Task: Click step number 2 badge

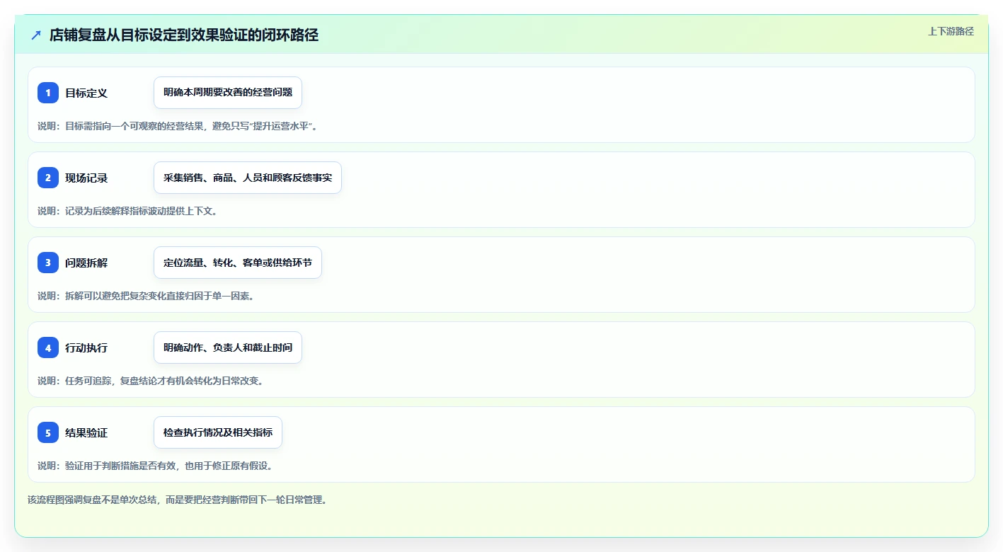Action: pyautogui.click(x=48, y=178)
